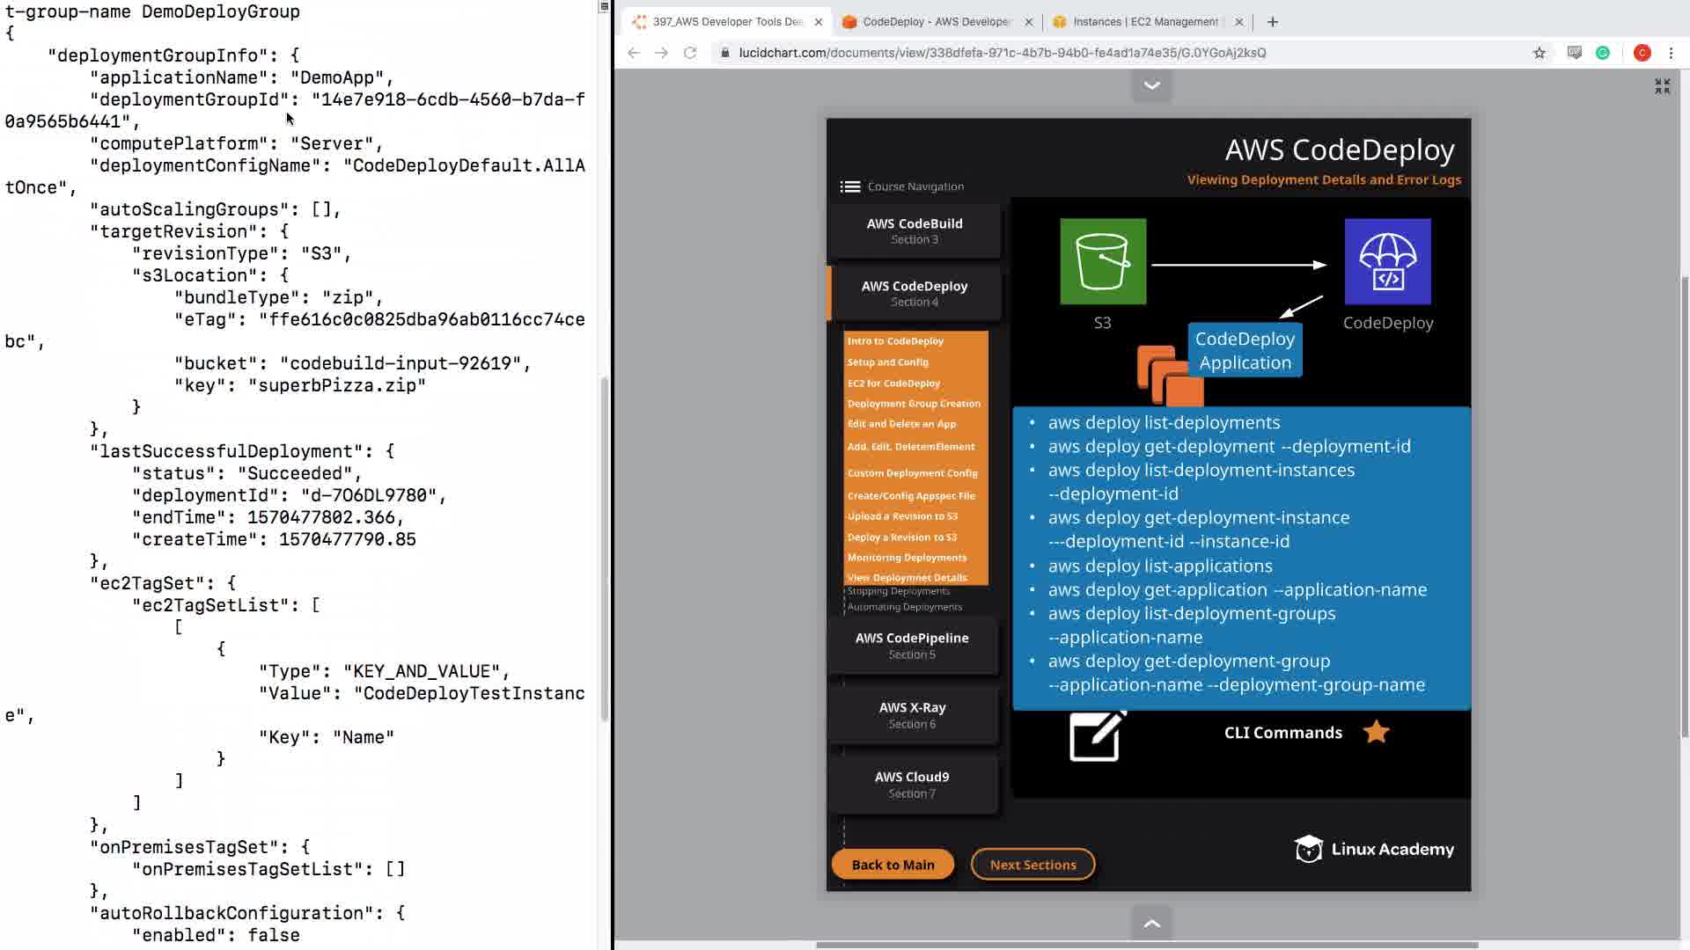Click the S3 bucket icon
The image size is (1690, 950).
1103,261
